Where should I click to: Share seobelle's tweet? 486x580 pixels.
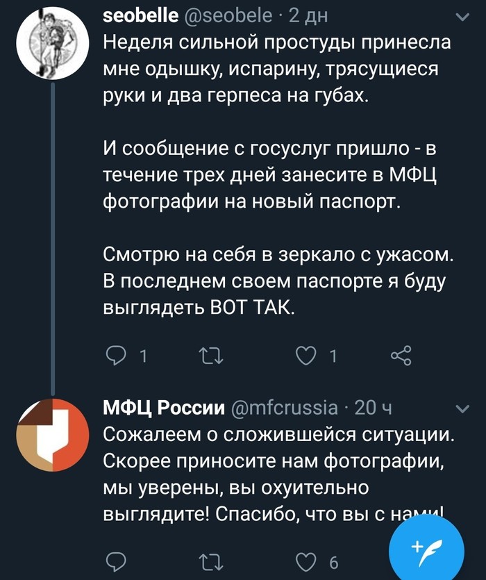tap(401, 358)
